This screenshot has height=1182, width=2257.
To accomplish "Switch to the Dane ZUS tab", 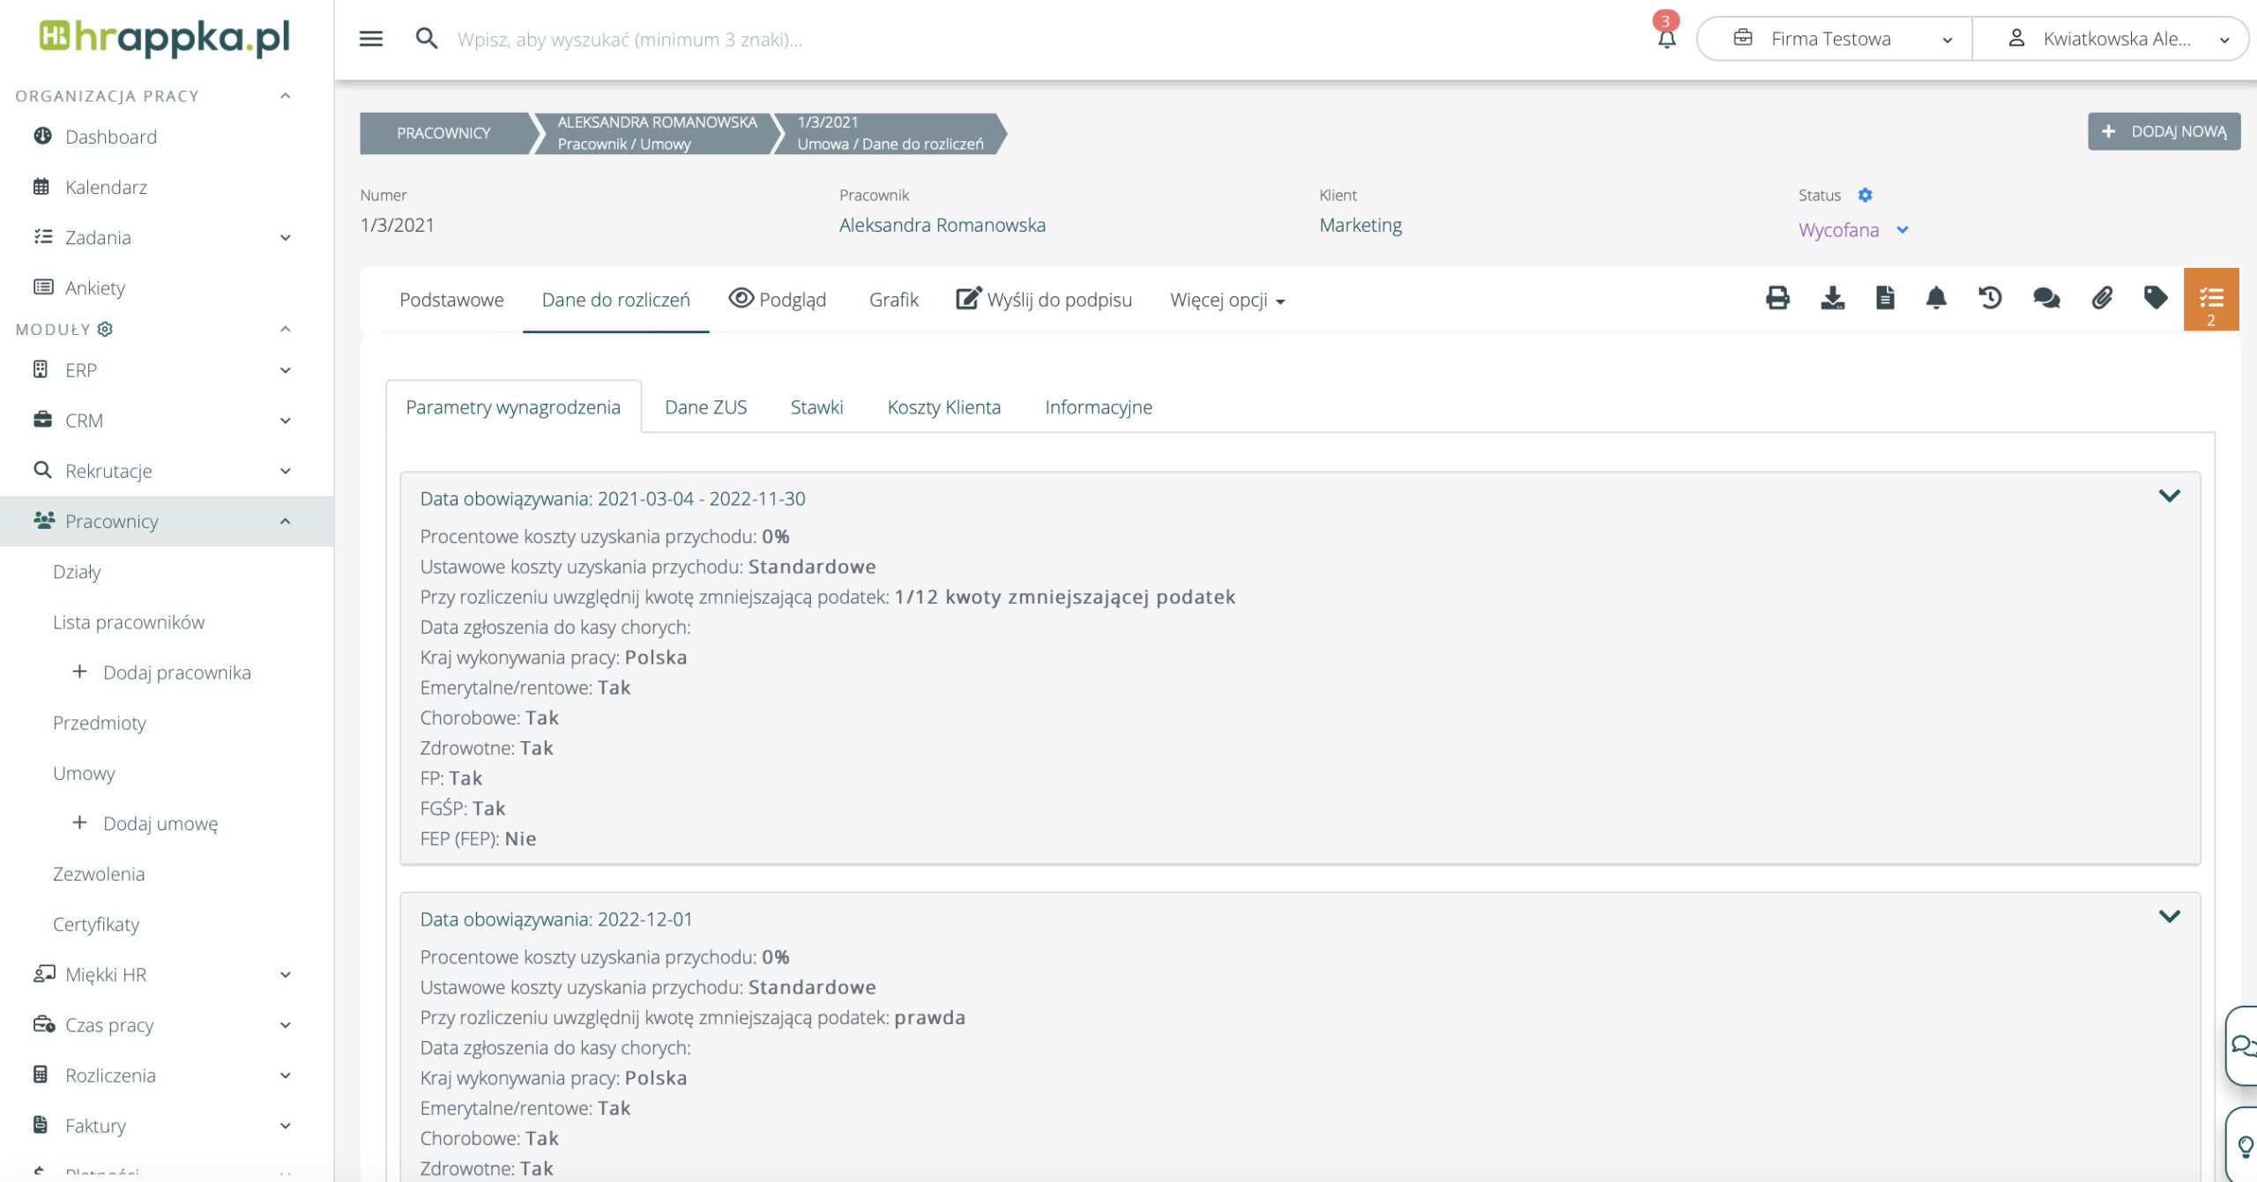I will click(x=705, y=407).
